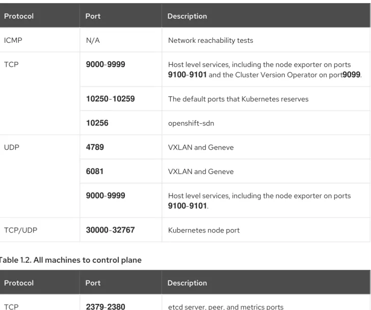The height and width of the screenshot is (310, 371).
Task: Click UDP port 6081
Action: (95, 172)
